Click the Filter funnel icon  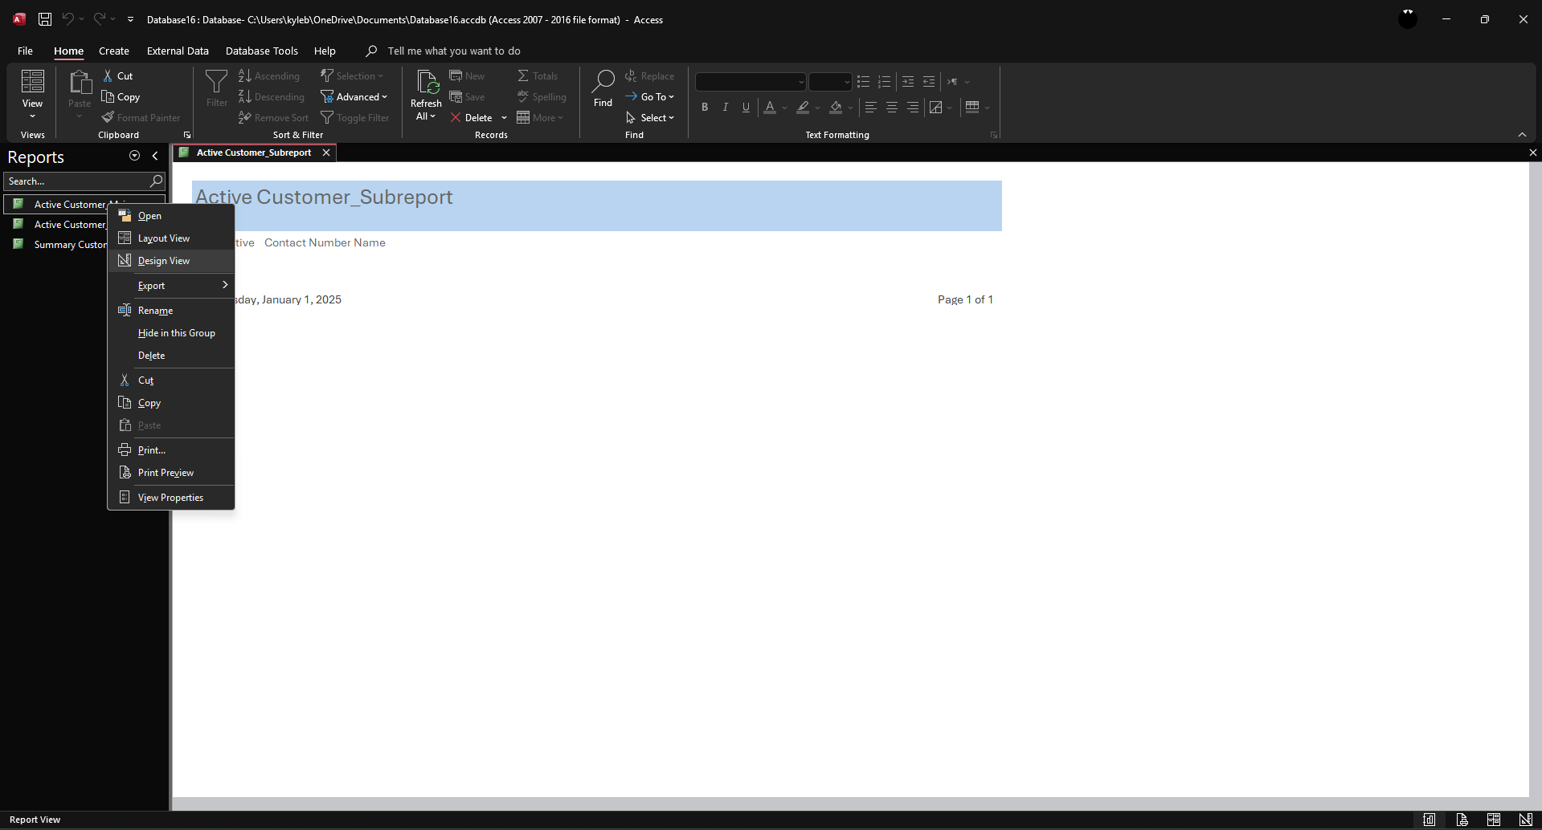pyautogui.click(x=216, y=88)
